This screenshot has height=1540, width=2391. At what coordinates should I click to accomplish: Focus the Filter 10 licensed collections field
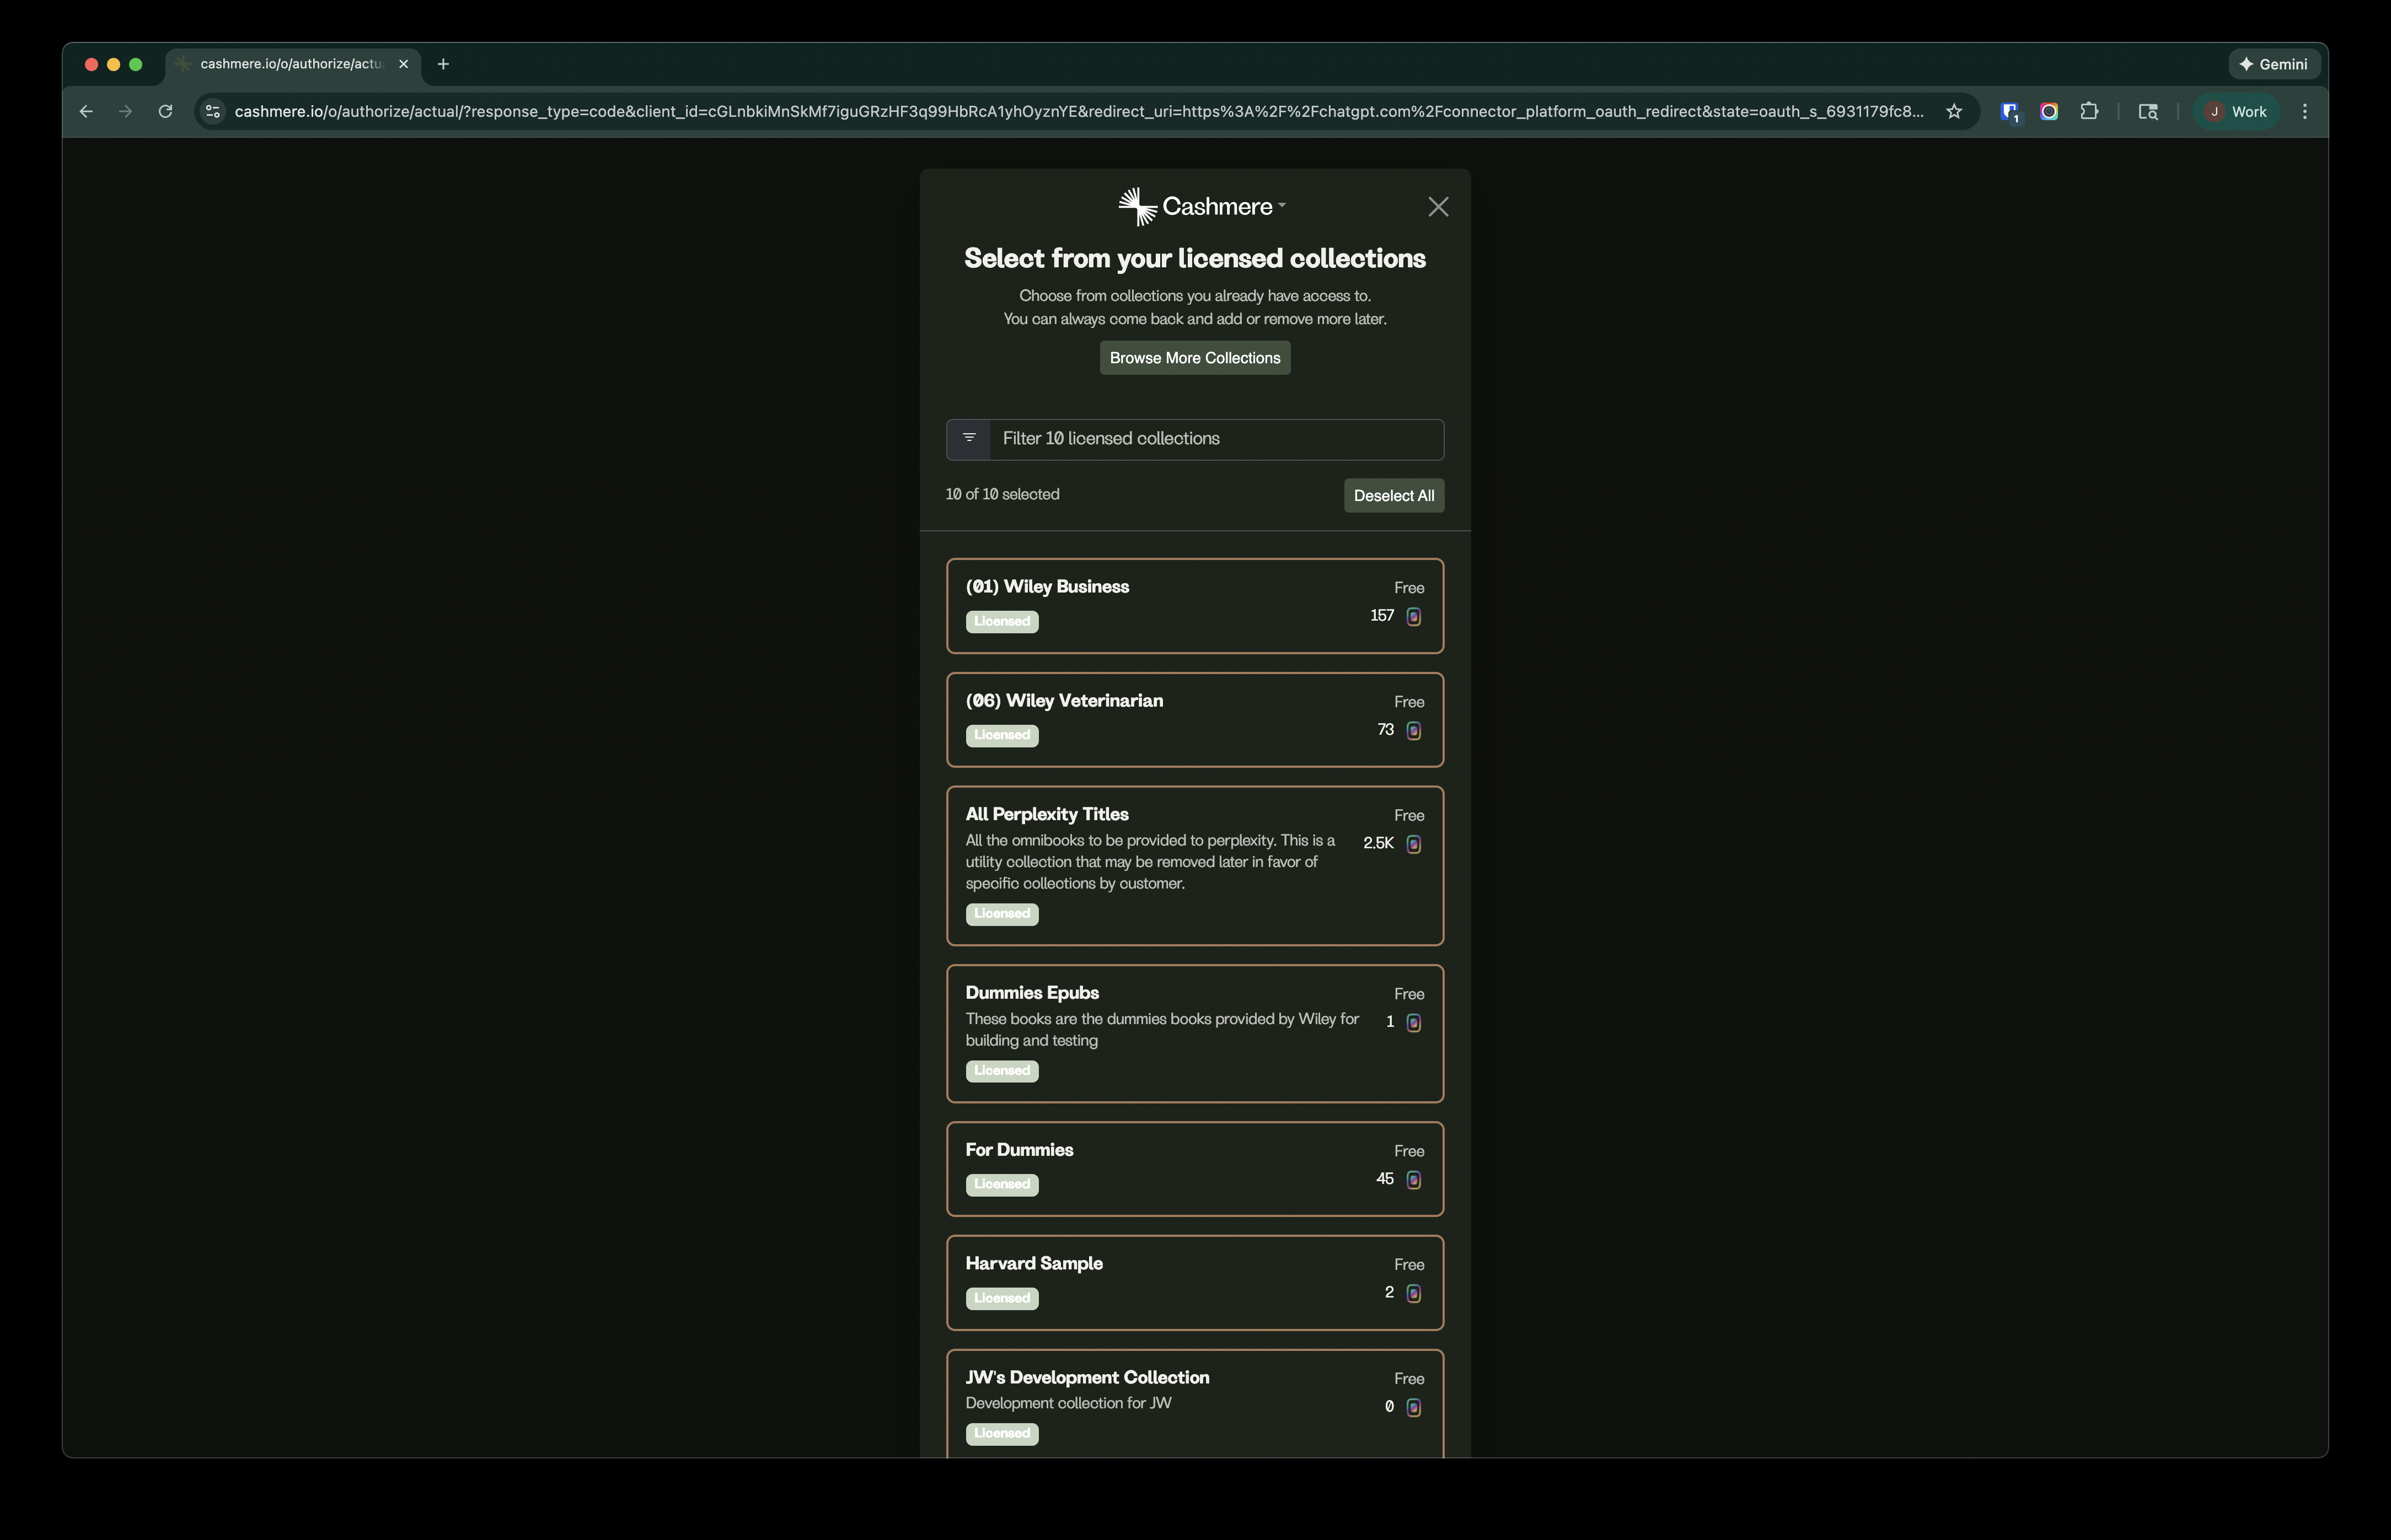[x=1215, y=439]
